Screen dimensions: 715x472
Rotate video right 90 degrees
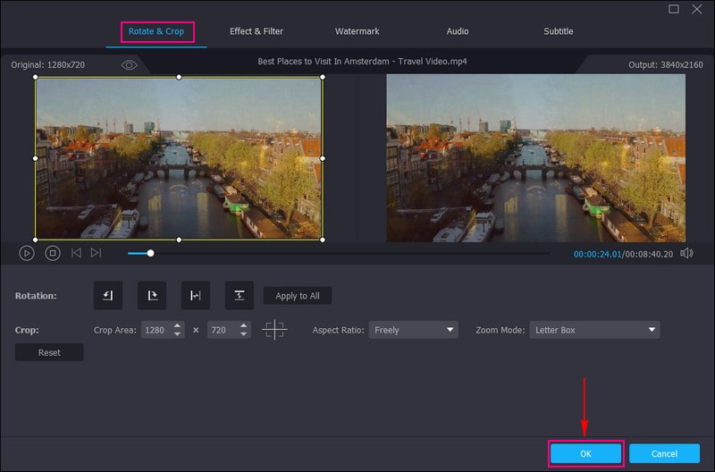(151, 296)
